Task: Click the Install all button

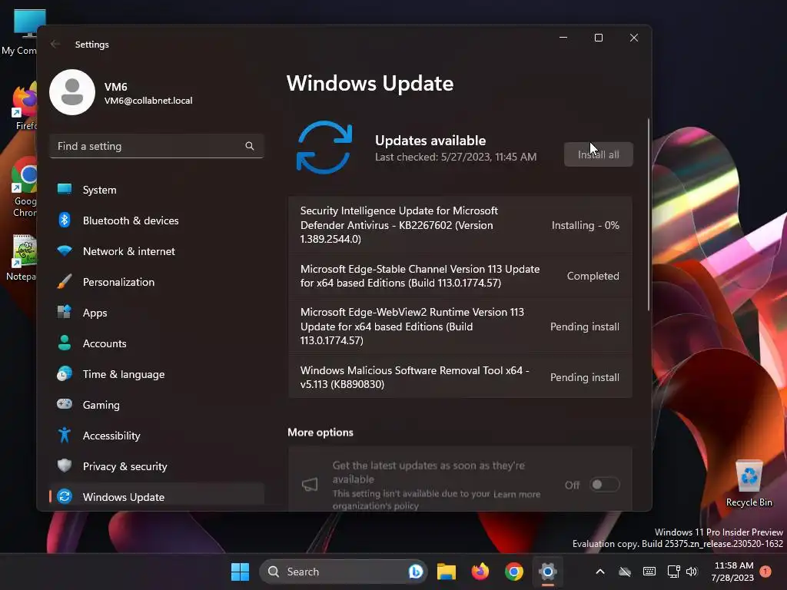Action: pyautogui.click(x=598, y=154)
